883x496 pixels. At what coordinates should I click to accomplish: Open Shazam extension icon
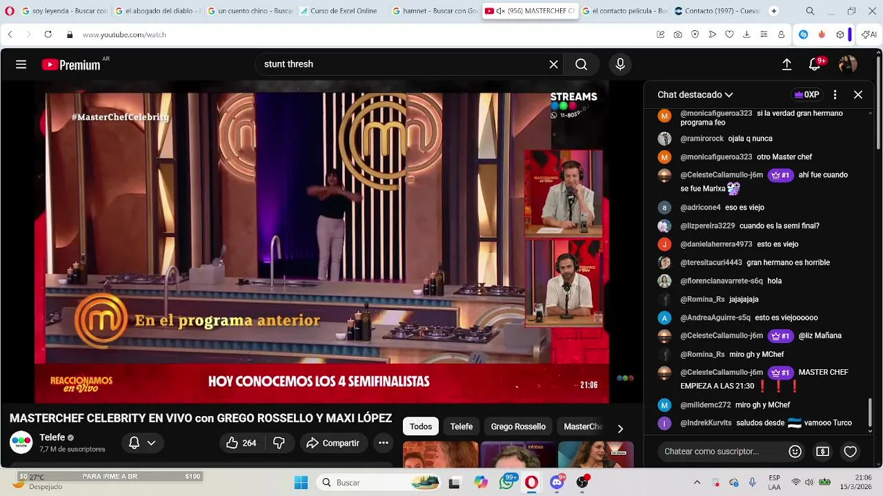coord(804,34)
